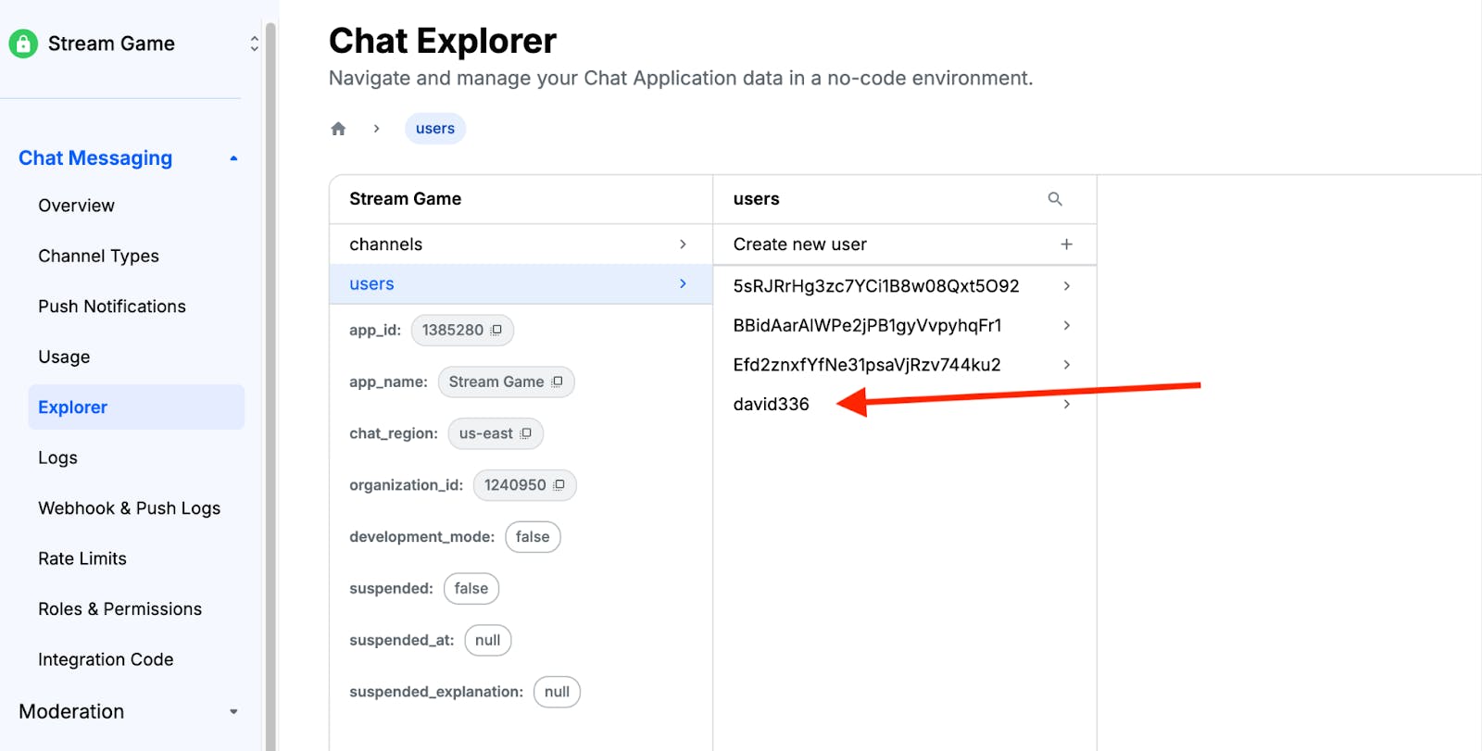Click the green lock Stream Game app icon

pos(23,44)
